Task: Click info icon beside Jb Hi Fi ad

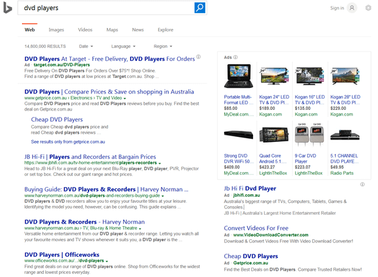Action: pos(362,185)
